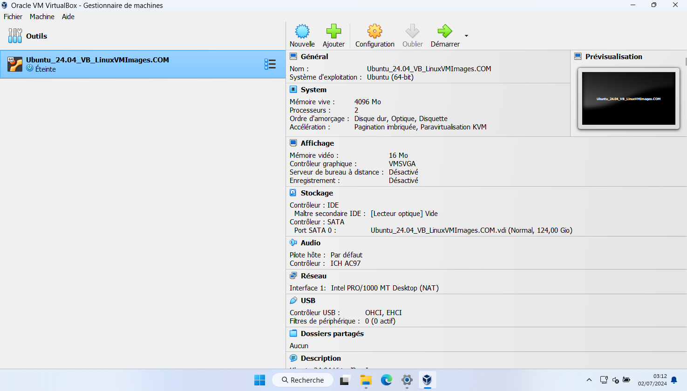687x391 pixels.
Task: Open the notification bell
Action: [x=674, y=380]
